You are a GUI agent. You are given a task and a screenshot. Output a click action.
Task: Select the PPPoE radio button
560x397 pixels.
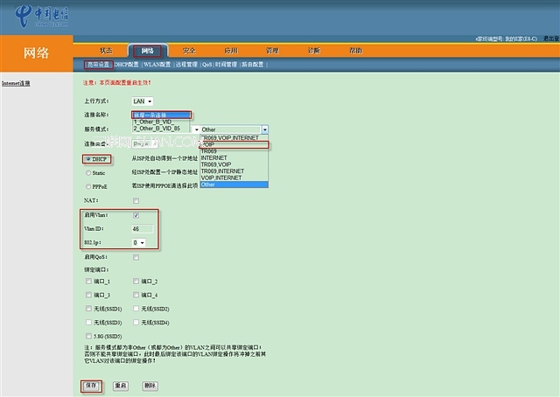coord(88,187)
